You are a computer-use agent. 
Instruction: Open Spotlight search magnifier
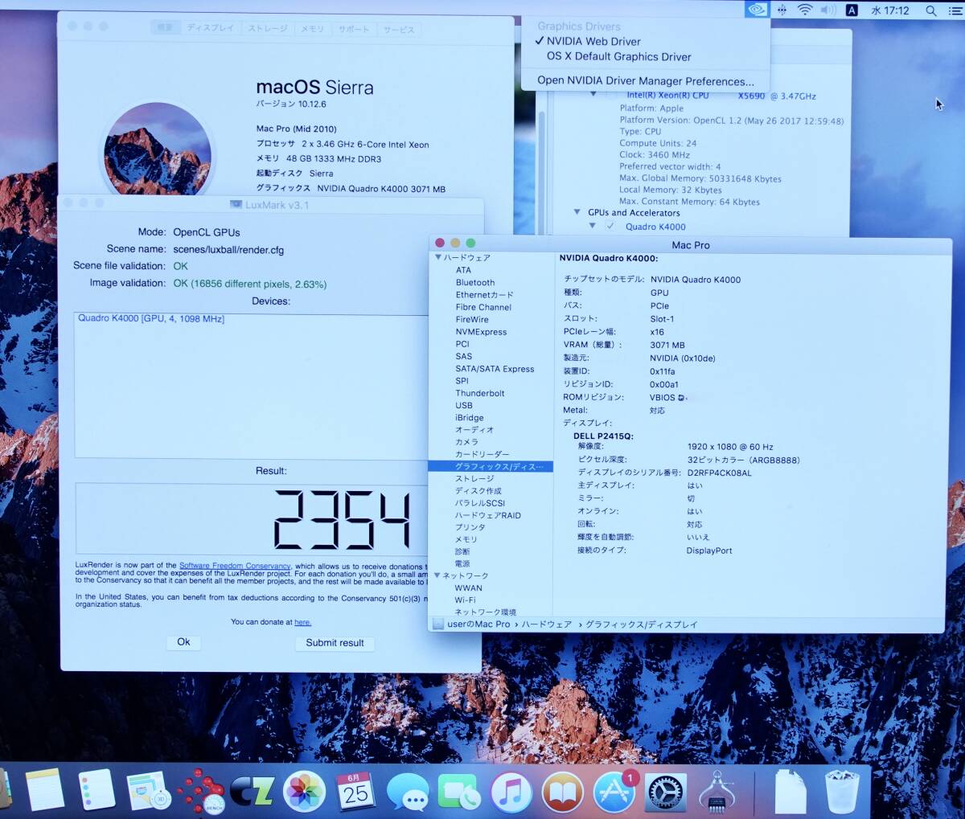pyautogui.click(x=930, y=10)
